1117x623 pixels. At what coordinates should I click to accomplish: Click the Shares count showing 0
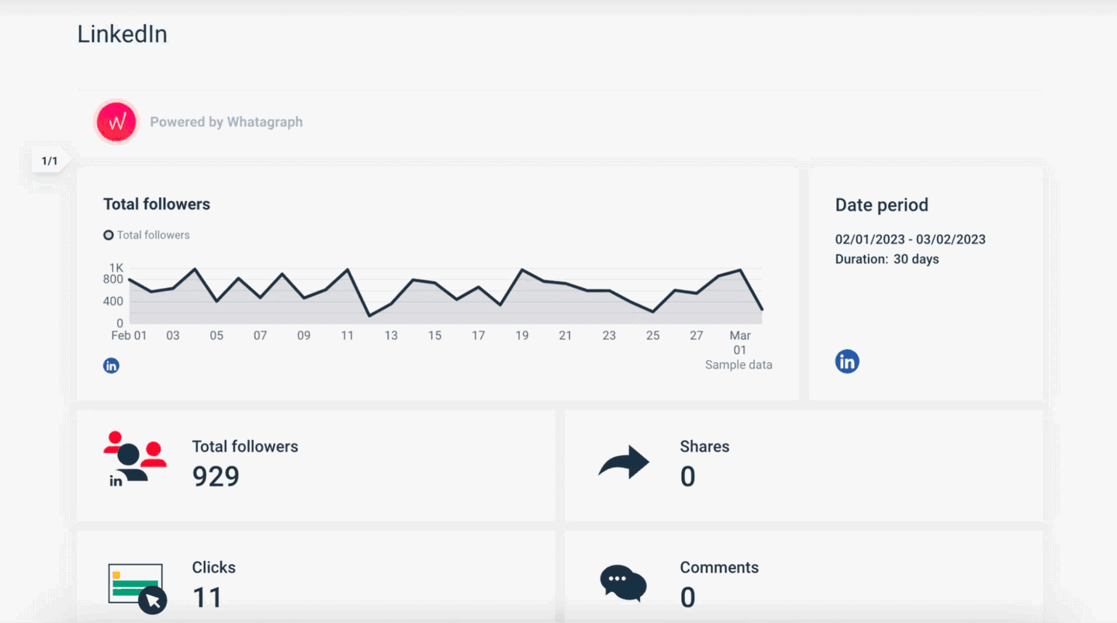(x=687, y=476)
